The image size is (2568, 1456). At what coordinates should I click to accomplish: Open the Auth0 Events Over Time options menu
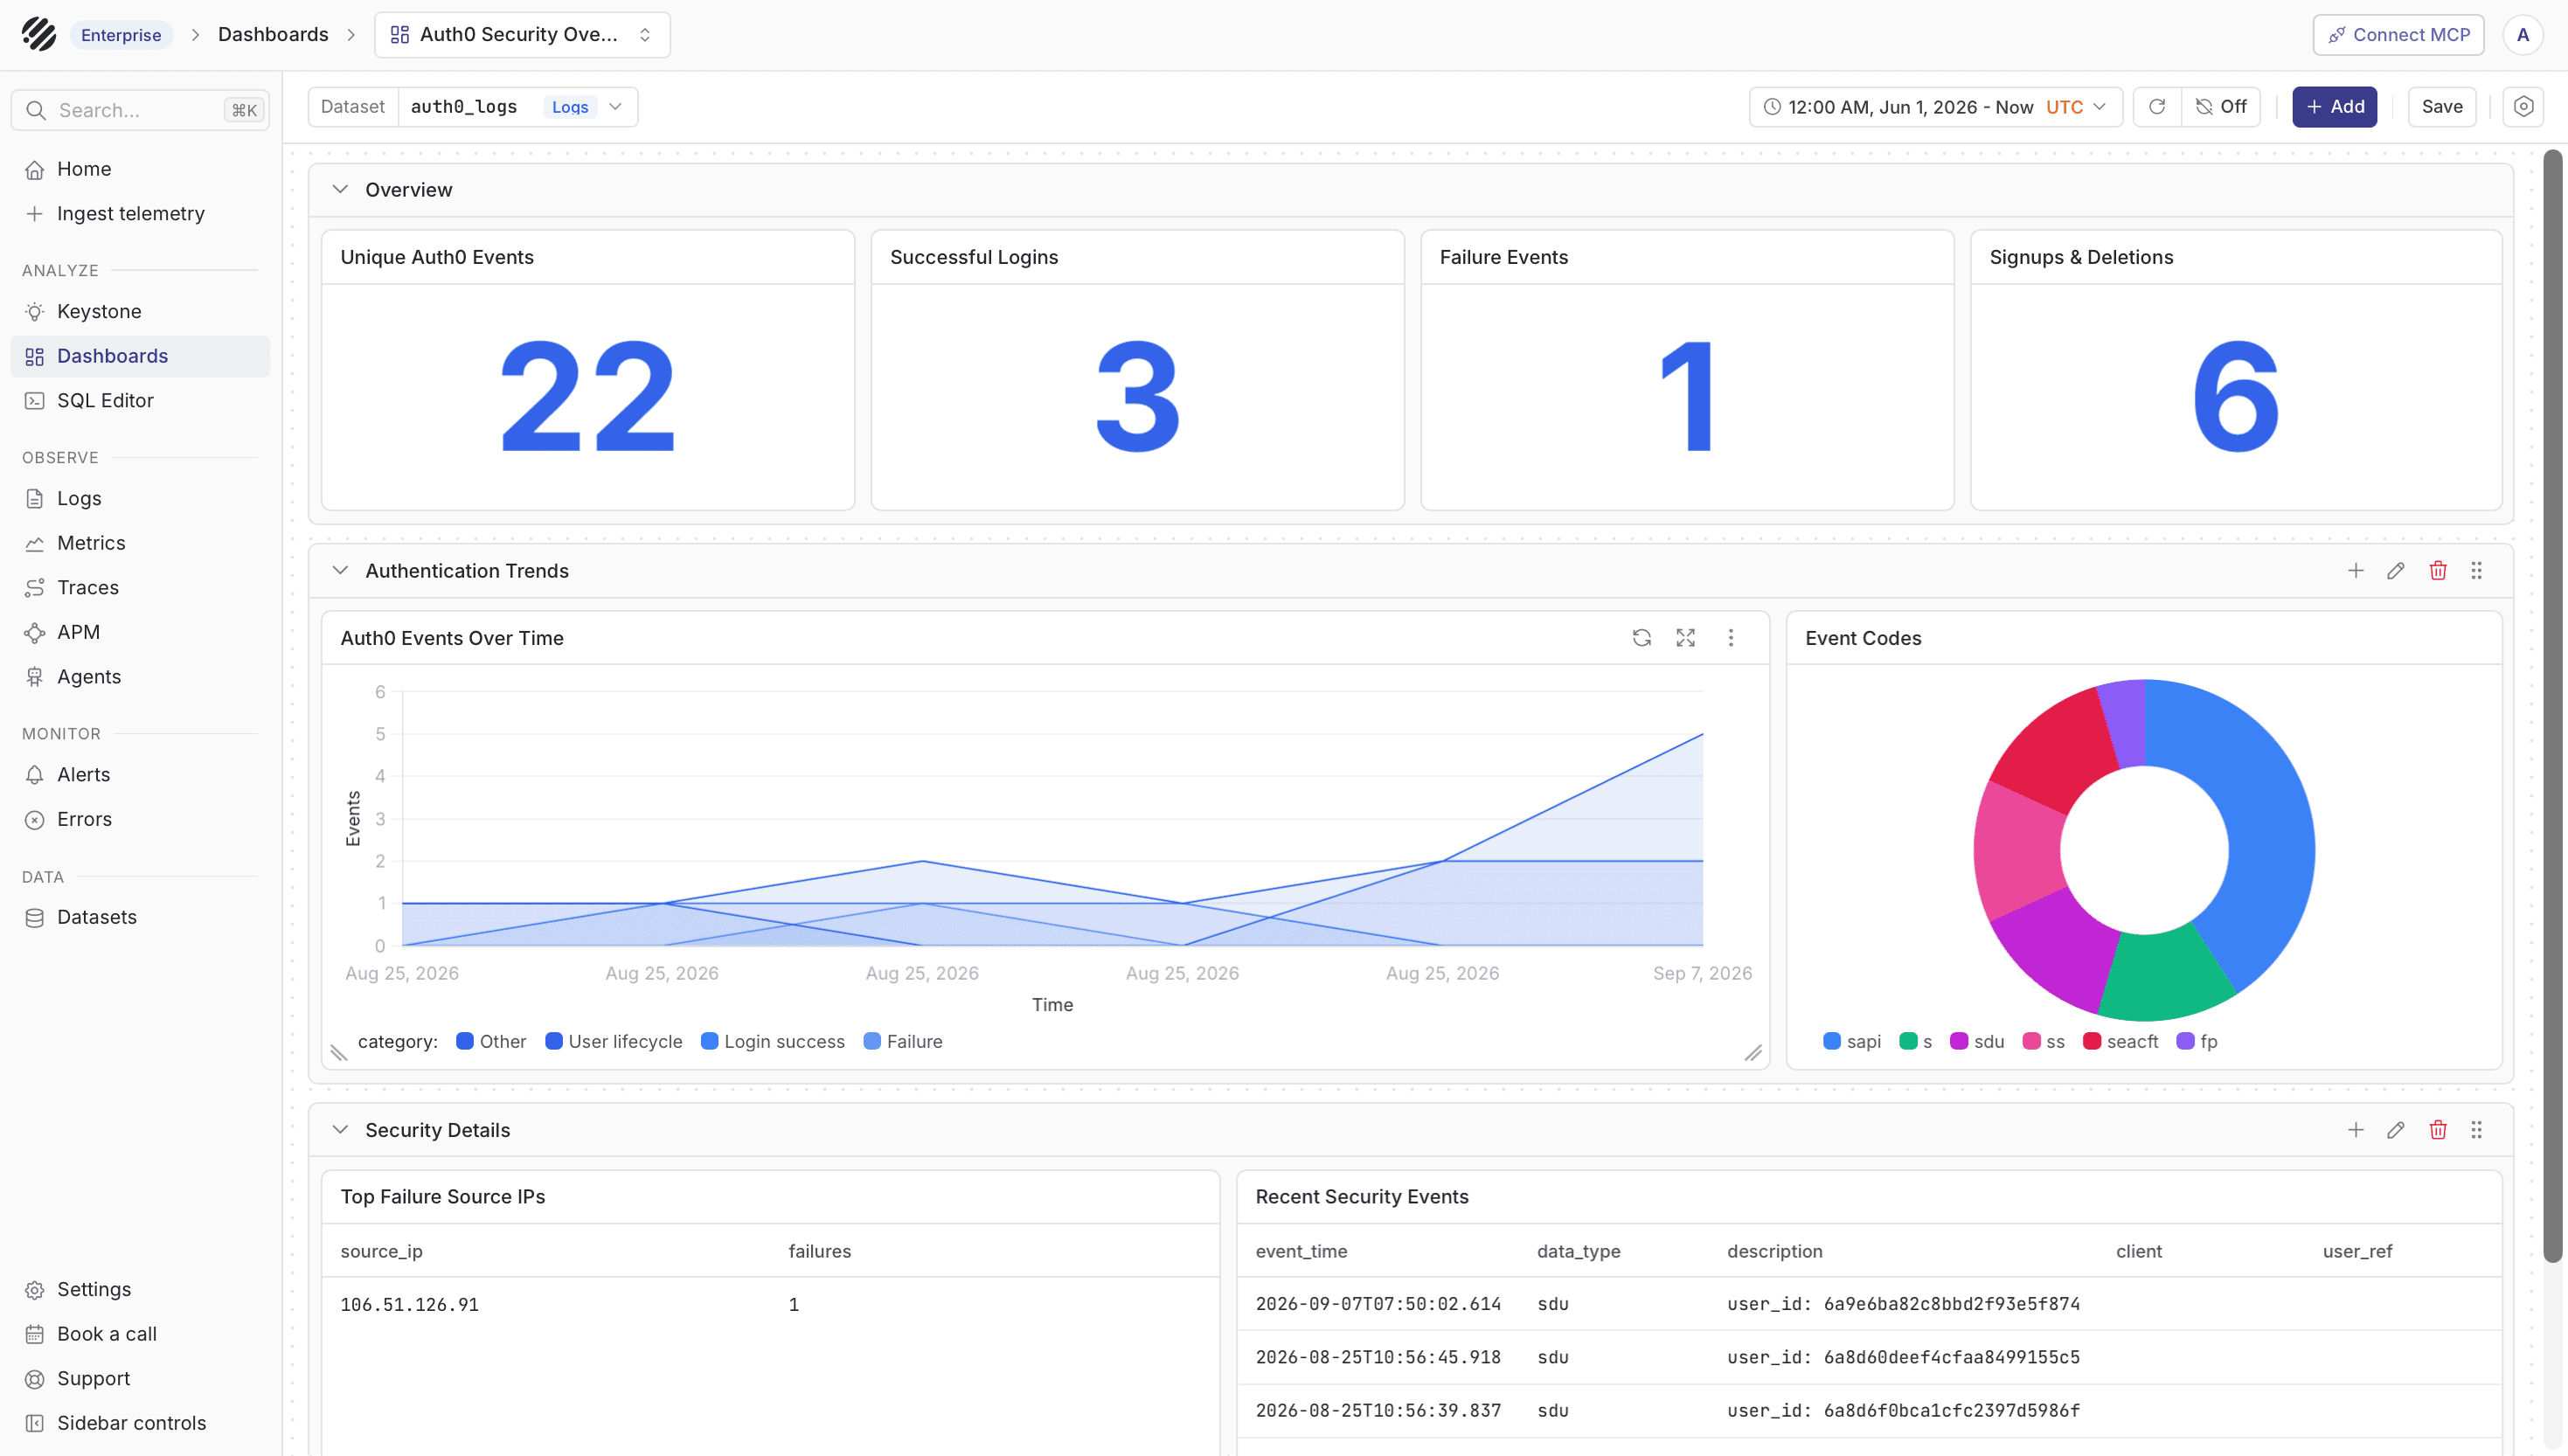pyautogui.click(x=1731, y=638)
